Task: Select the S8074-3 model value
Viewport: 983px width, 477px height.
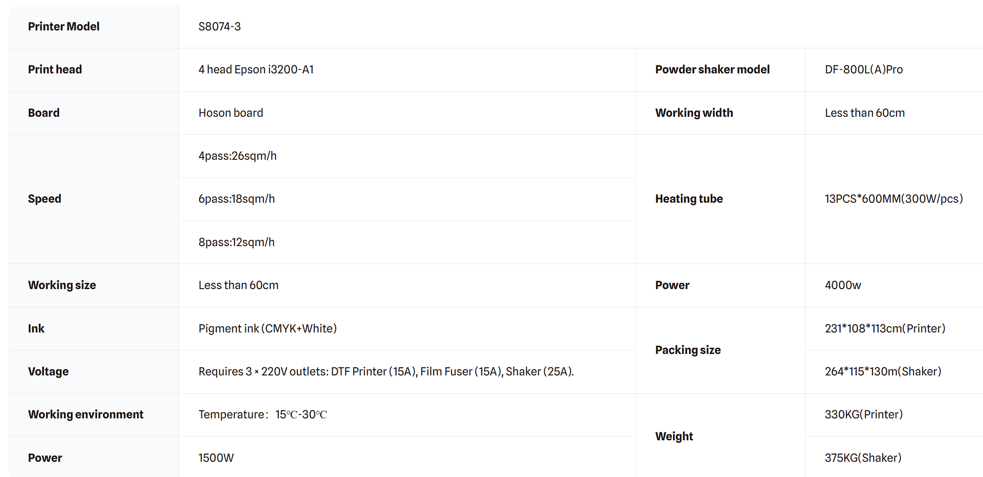Action: (x=219, y=26)
